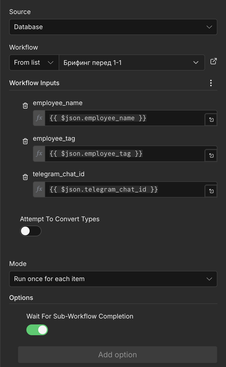
Task: Open the Source dropdown showing Database
Action: coord(113,27)
